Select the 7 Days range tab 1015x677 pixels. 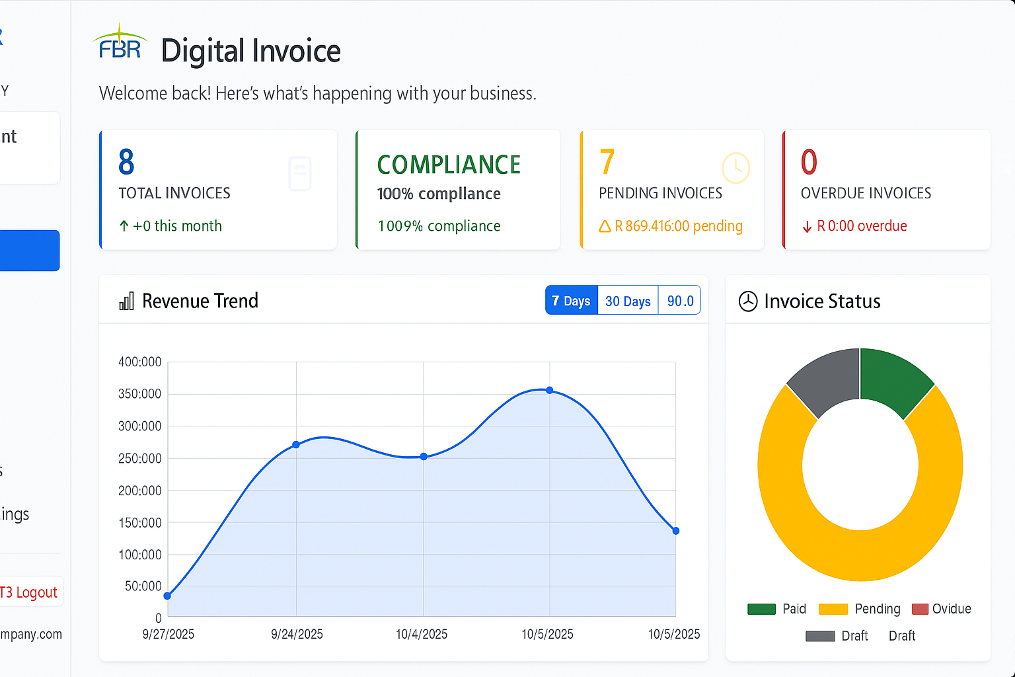click(x=571, y=301)
